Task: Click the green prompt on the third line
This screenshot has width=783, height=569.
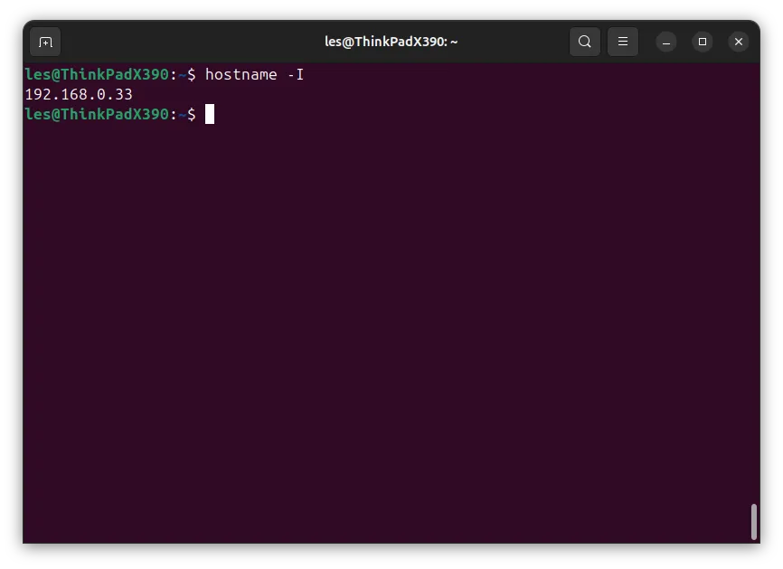Action: pos(97,114)
